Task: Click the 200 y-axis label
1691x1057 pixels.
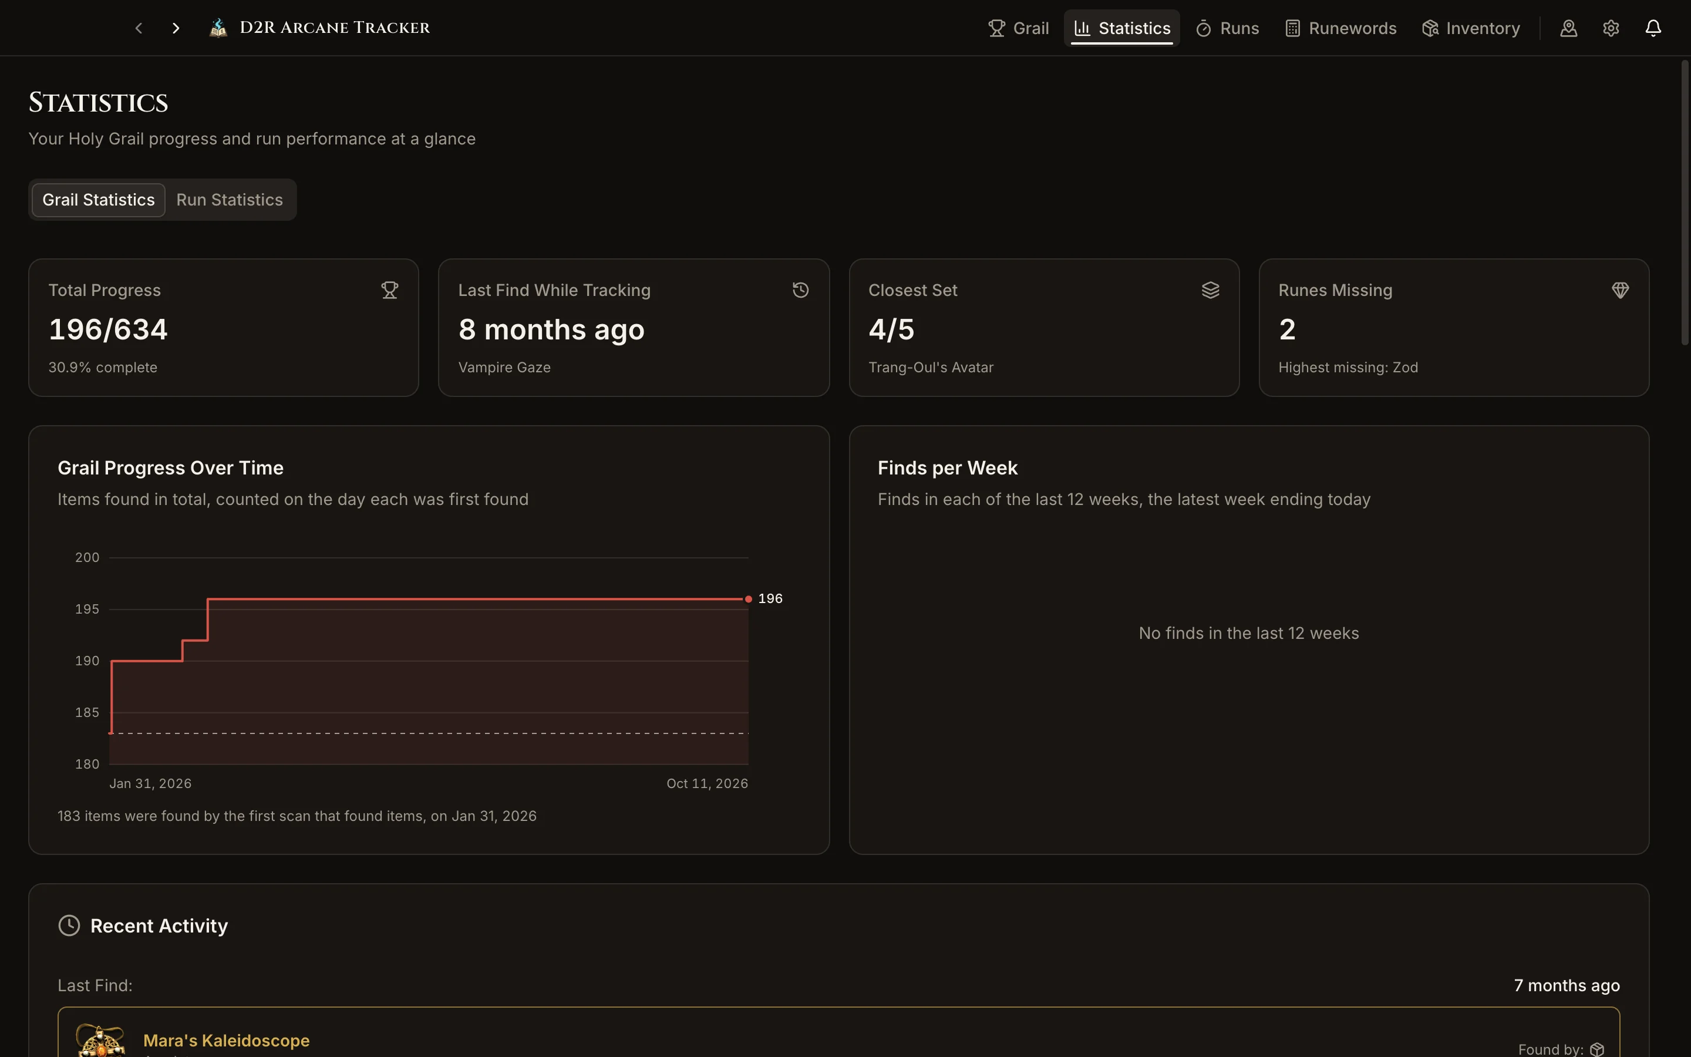Action: (87, 557)
